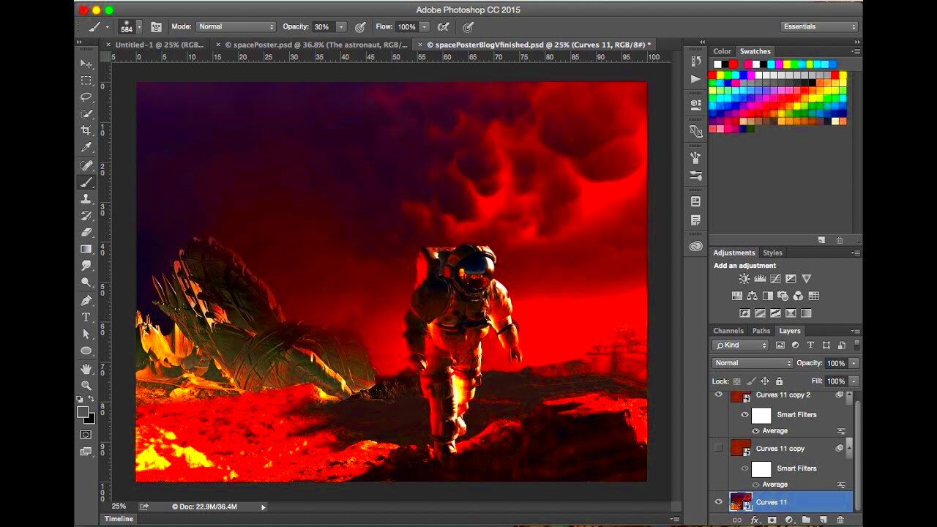Select the Zoom tool
Viewport: 937px width, 527px height.
(86, 386)
